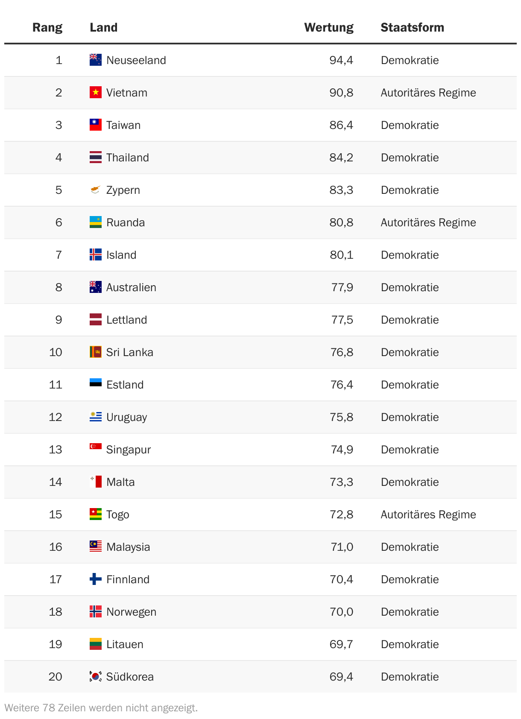This screenshot has height=719, width=521.
Task: Click the South Korea flag icon
Action: point(96,677)
